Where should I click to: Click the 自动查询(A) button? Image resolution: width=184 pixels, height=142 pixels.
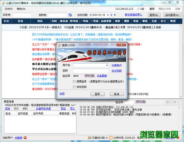(172, 15)
